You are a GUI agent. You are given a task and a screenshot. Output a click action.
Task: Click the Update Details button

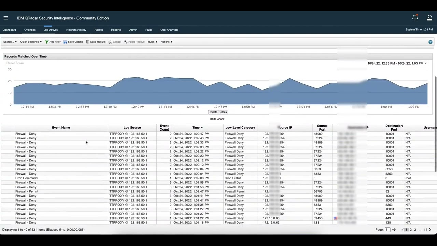(x=217, y=112)
